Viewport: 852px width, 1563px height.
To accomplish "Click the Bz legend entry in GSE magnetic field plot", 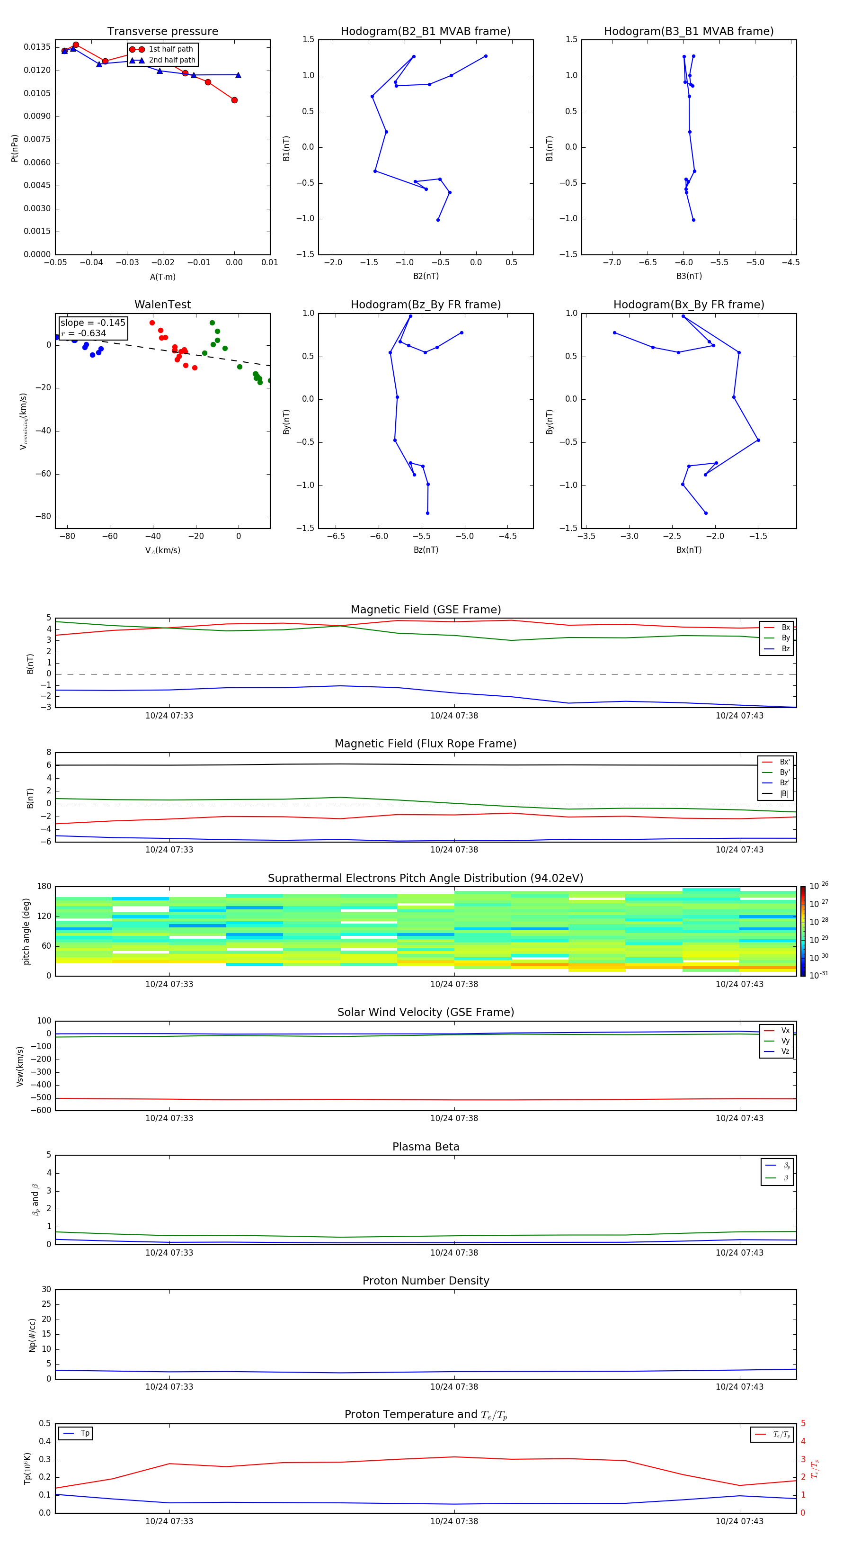I will click(777, 649).
